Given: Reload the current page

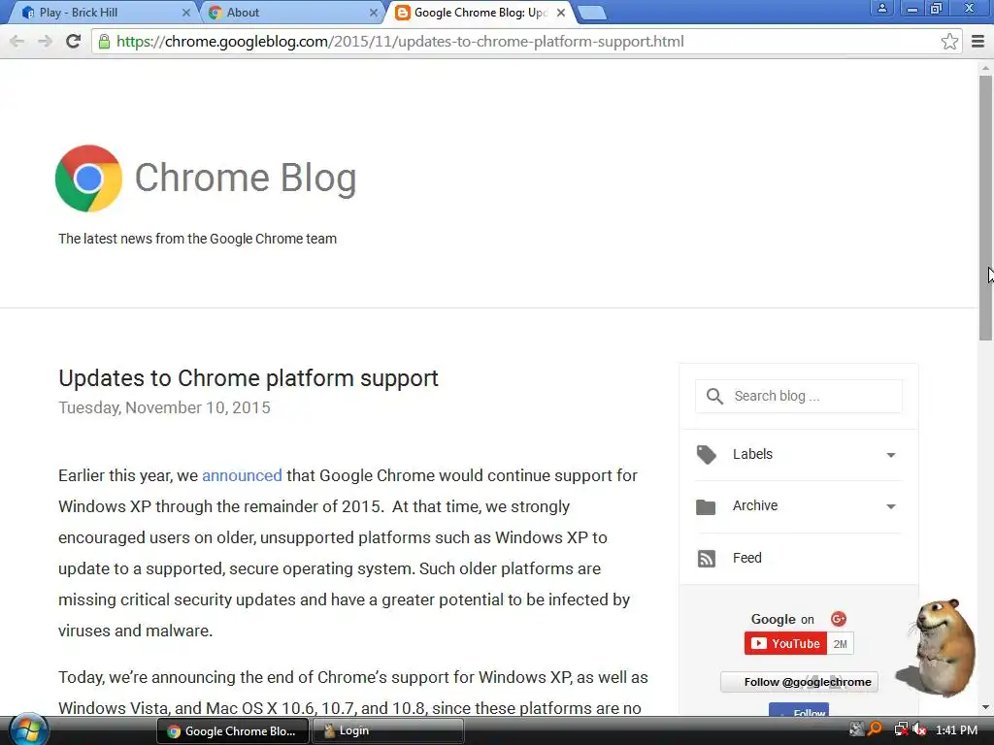Looking at the screenshot, I should [74, 42].
